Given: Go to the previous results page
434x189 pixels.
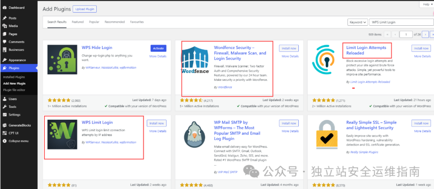Looking at the screenshot, I should point(395,35).
